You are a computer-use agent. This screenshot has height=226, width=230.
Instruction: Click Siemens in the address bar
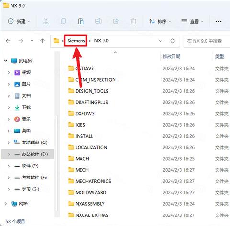point(76,41)
